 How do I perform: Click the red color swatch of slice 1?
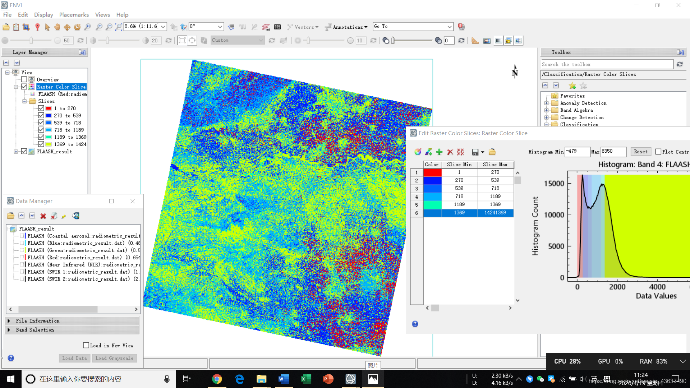432,172
